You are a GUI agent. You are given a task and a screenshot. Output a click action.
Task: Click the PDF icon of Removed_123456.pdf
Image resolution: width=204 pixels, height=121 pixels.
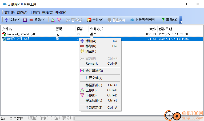pos(4,34)
